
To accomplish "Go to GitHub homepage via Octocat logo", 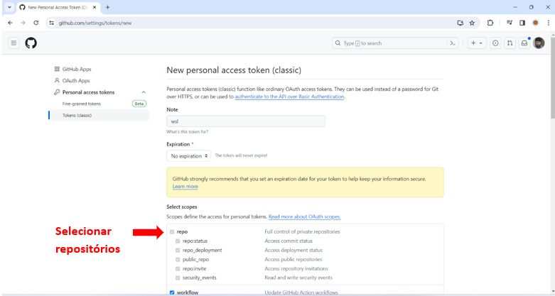I will (x=31, y=43).
